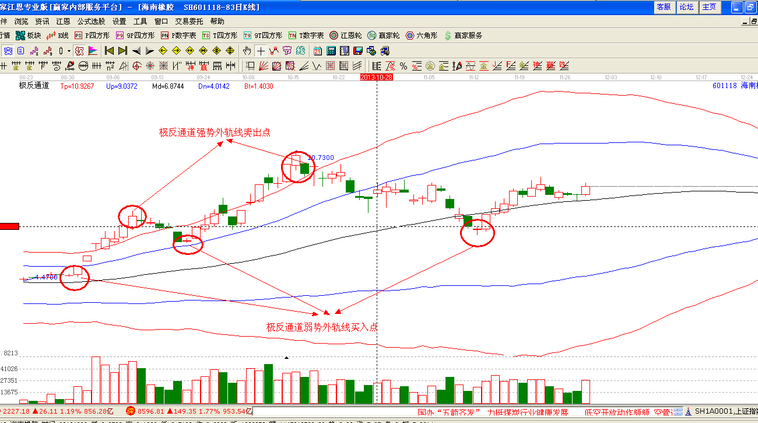758x423 pixels.
Task: Open the 帮助 menu
Action: (217, 21)
